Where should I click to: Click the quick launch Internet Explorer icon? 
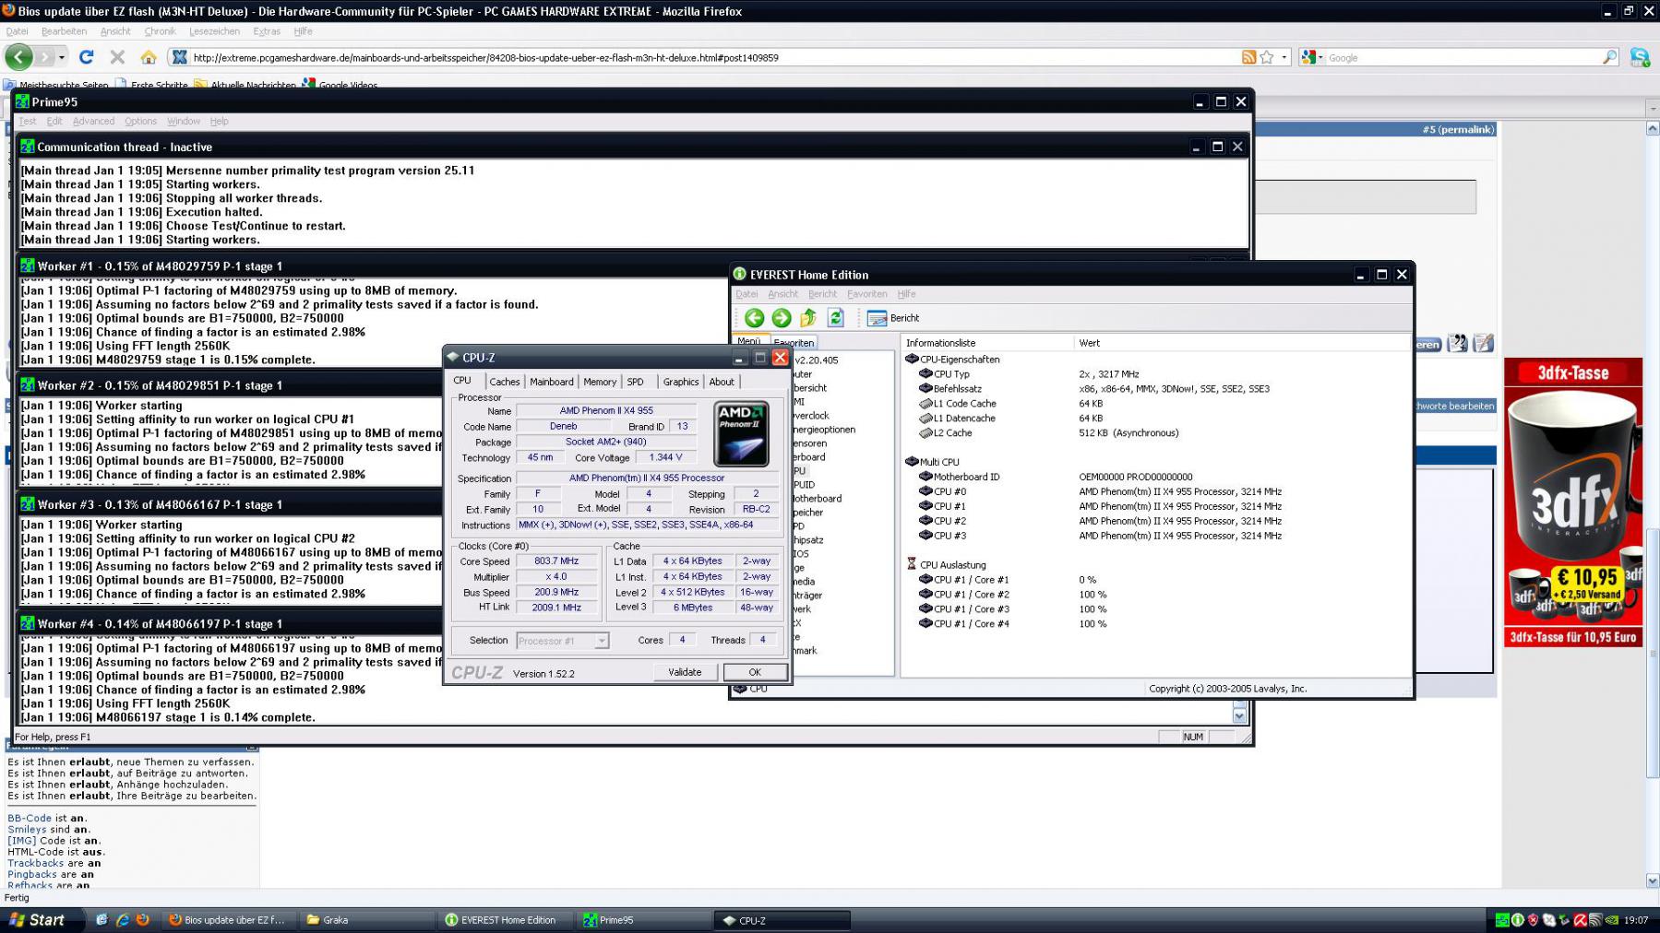point(122,920)
